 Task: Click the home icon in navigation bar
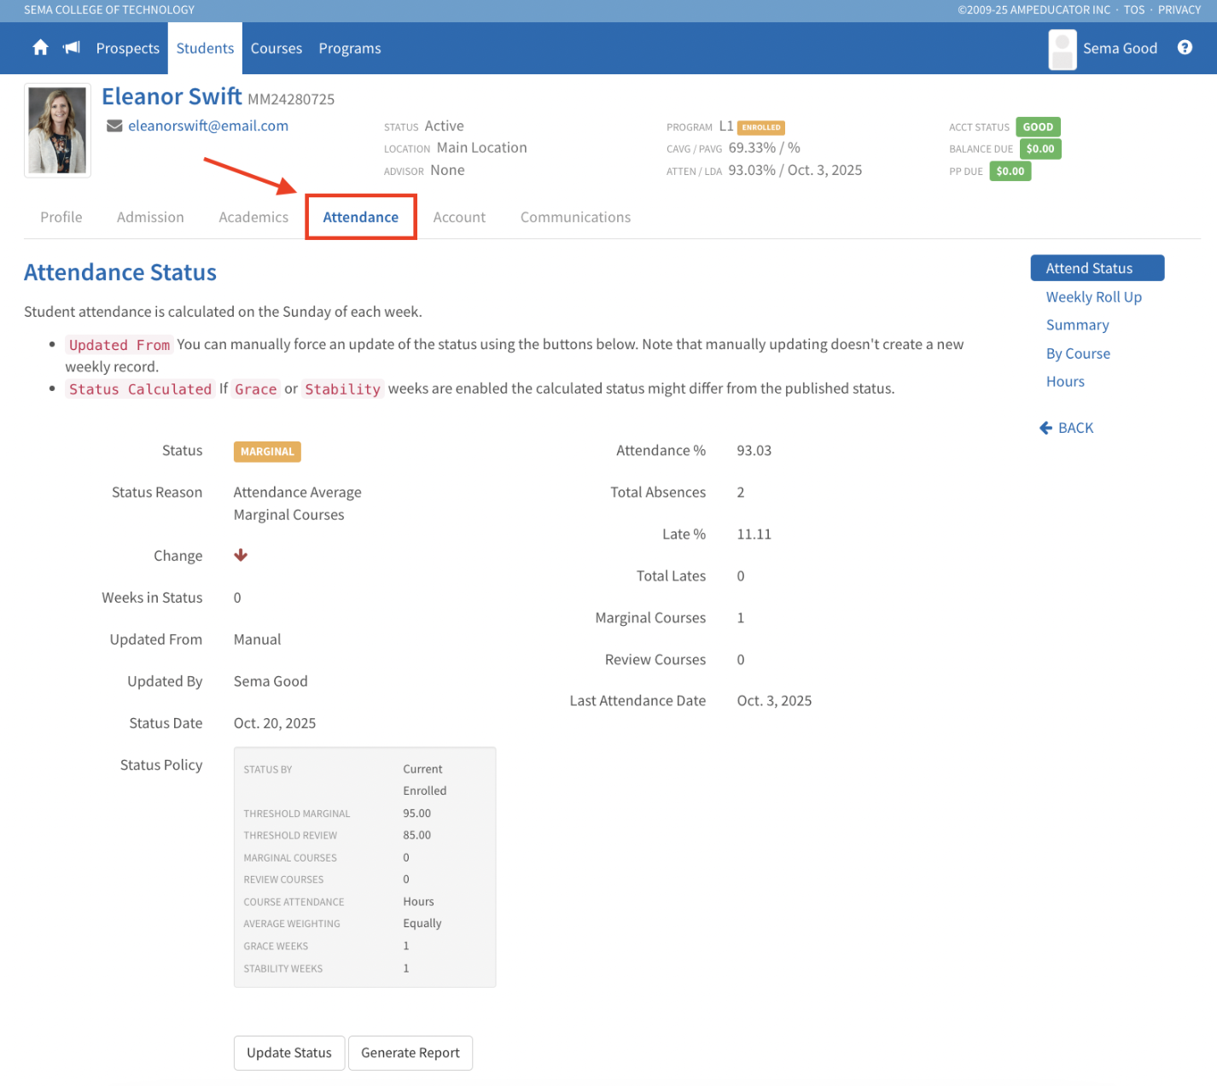[40, 48]
